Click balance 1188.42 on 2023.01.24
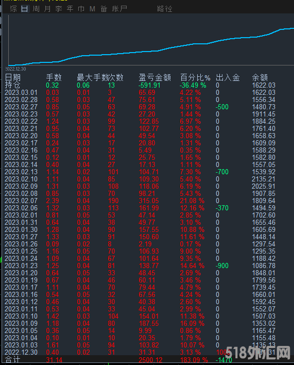 coord(264,258)
